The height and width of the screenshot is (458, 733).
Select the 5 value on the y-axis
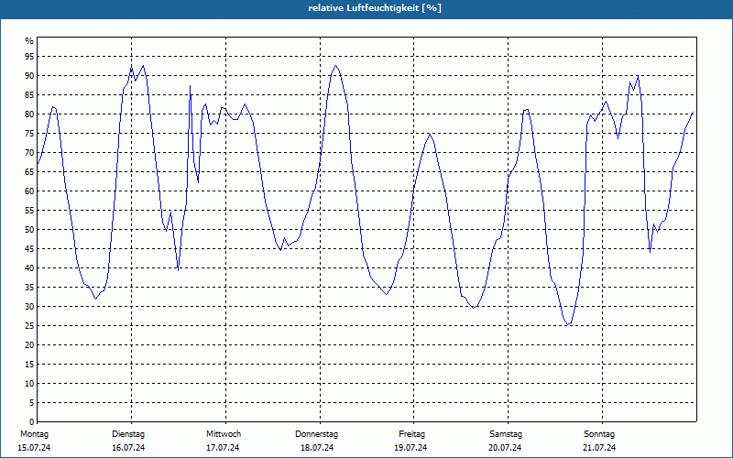pos(31,403)
